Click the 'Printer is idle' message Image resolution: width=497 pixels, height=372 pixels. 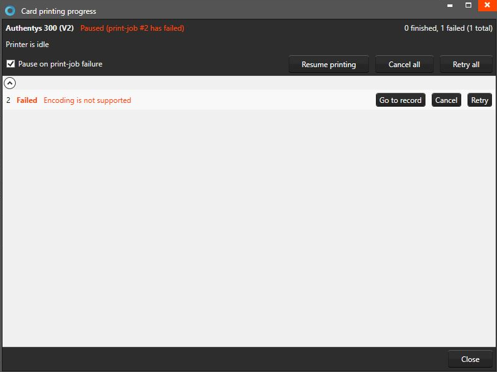(27, 45)
